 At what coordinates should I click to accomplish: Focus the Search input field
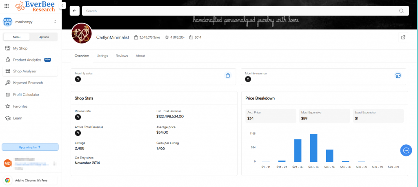click(x=245, y=11)
